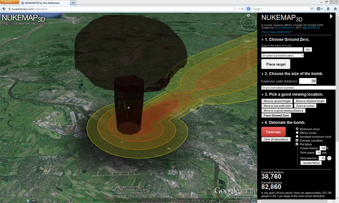339x203 pixels.
Task: Toggle the Estimate casualties checkbox
Action: (297, 141)
